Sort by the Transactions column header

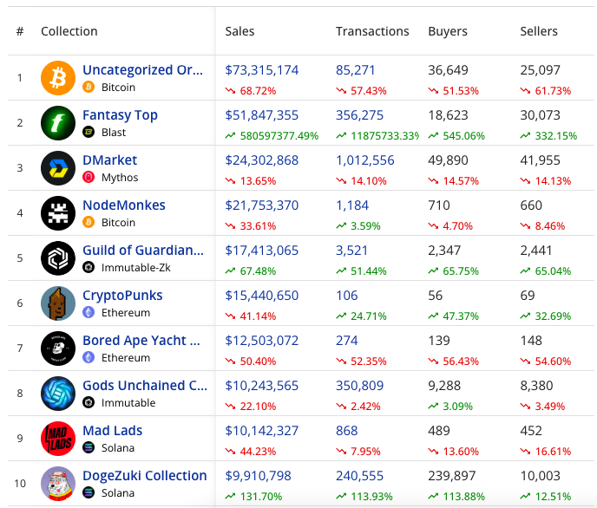(372, 31)
